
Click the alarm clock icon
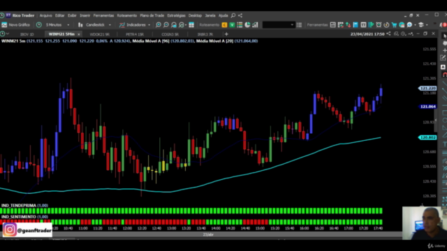[379, 25]
